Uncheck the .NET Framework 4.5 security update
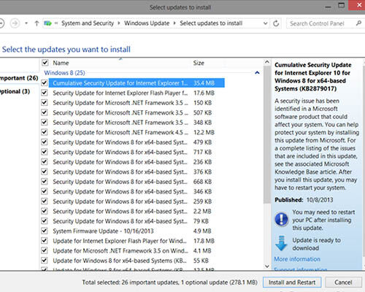The width and height of the screenshot is (365, 292). coord(45,132)
